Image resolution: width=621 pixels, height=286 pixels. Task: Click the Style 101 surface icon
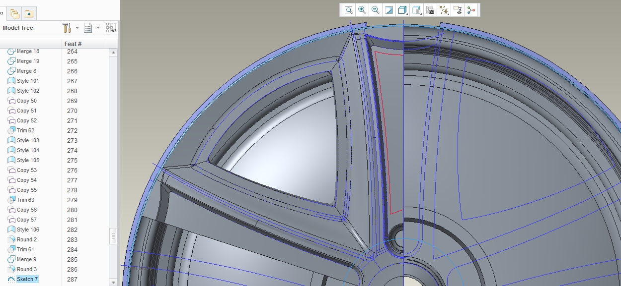pos(11,81)
